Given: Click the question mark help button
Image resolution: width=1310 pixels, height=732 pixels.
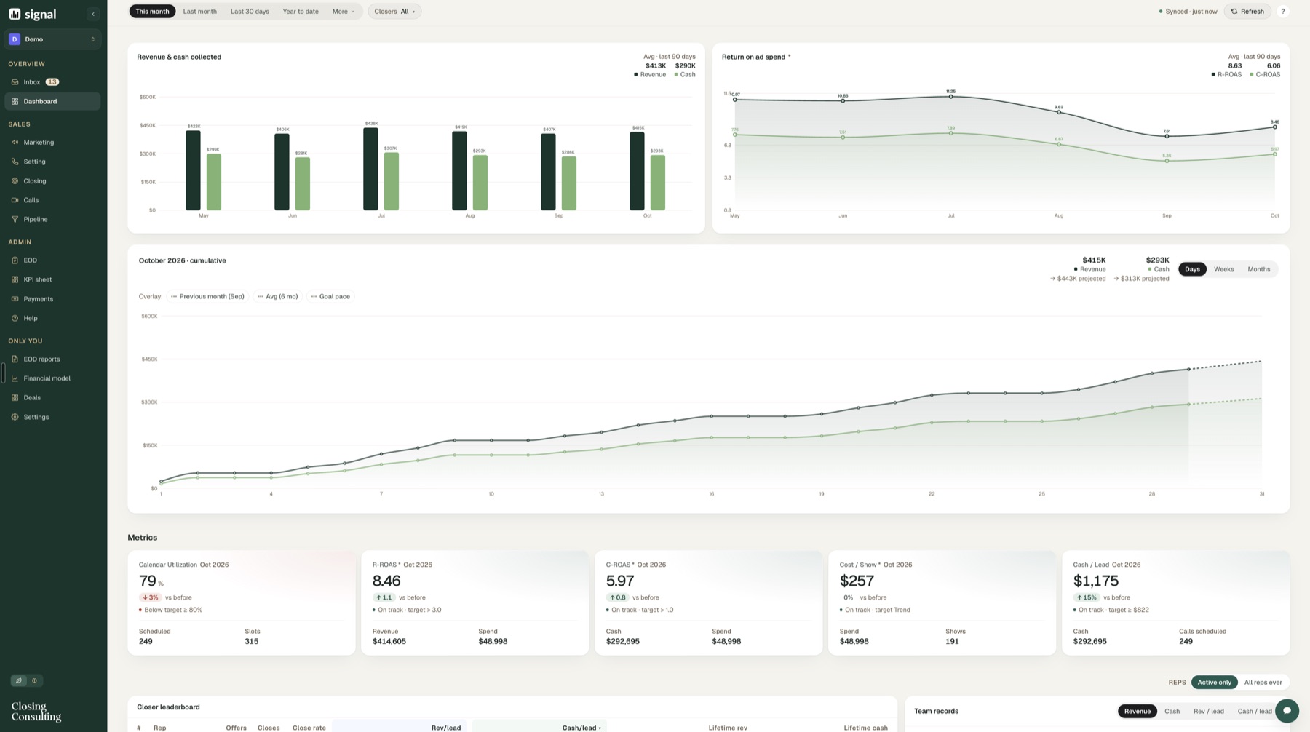Looking at the screenshot, I should point(1283,12).
